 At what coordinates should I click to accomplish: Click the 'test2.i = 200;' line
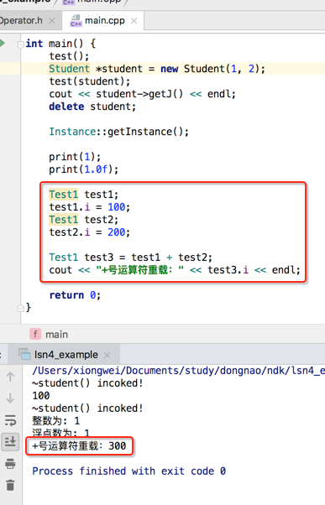(x=90, y=232)
